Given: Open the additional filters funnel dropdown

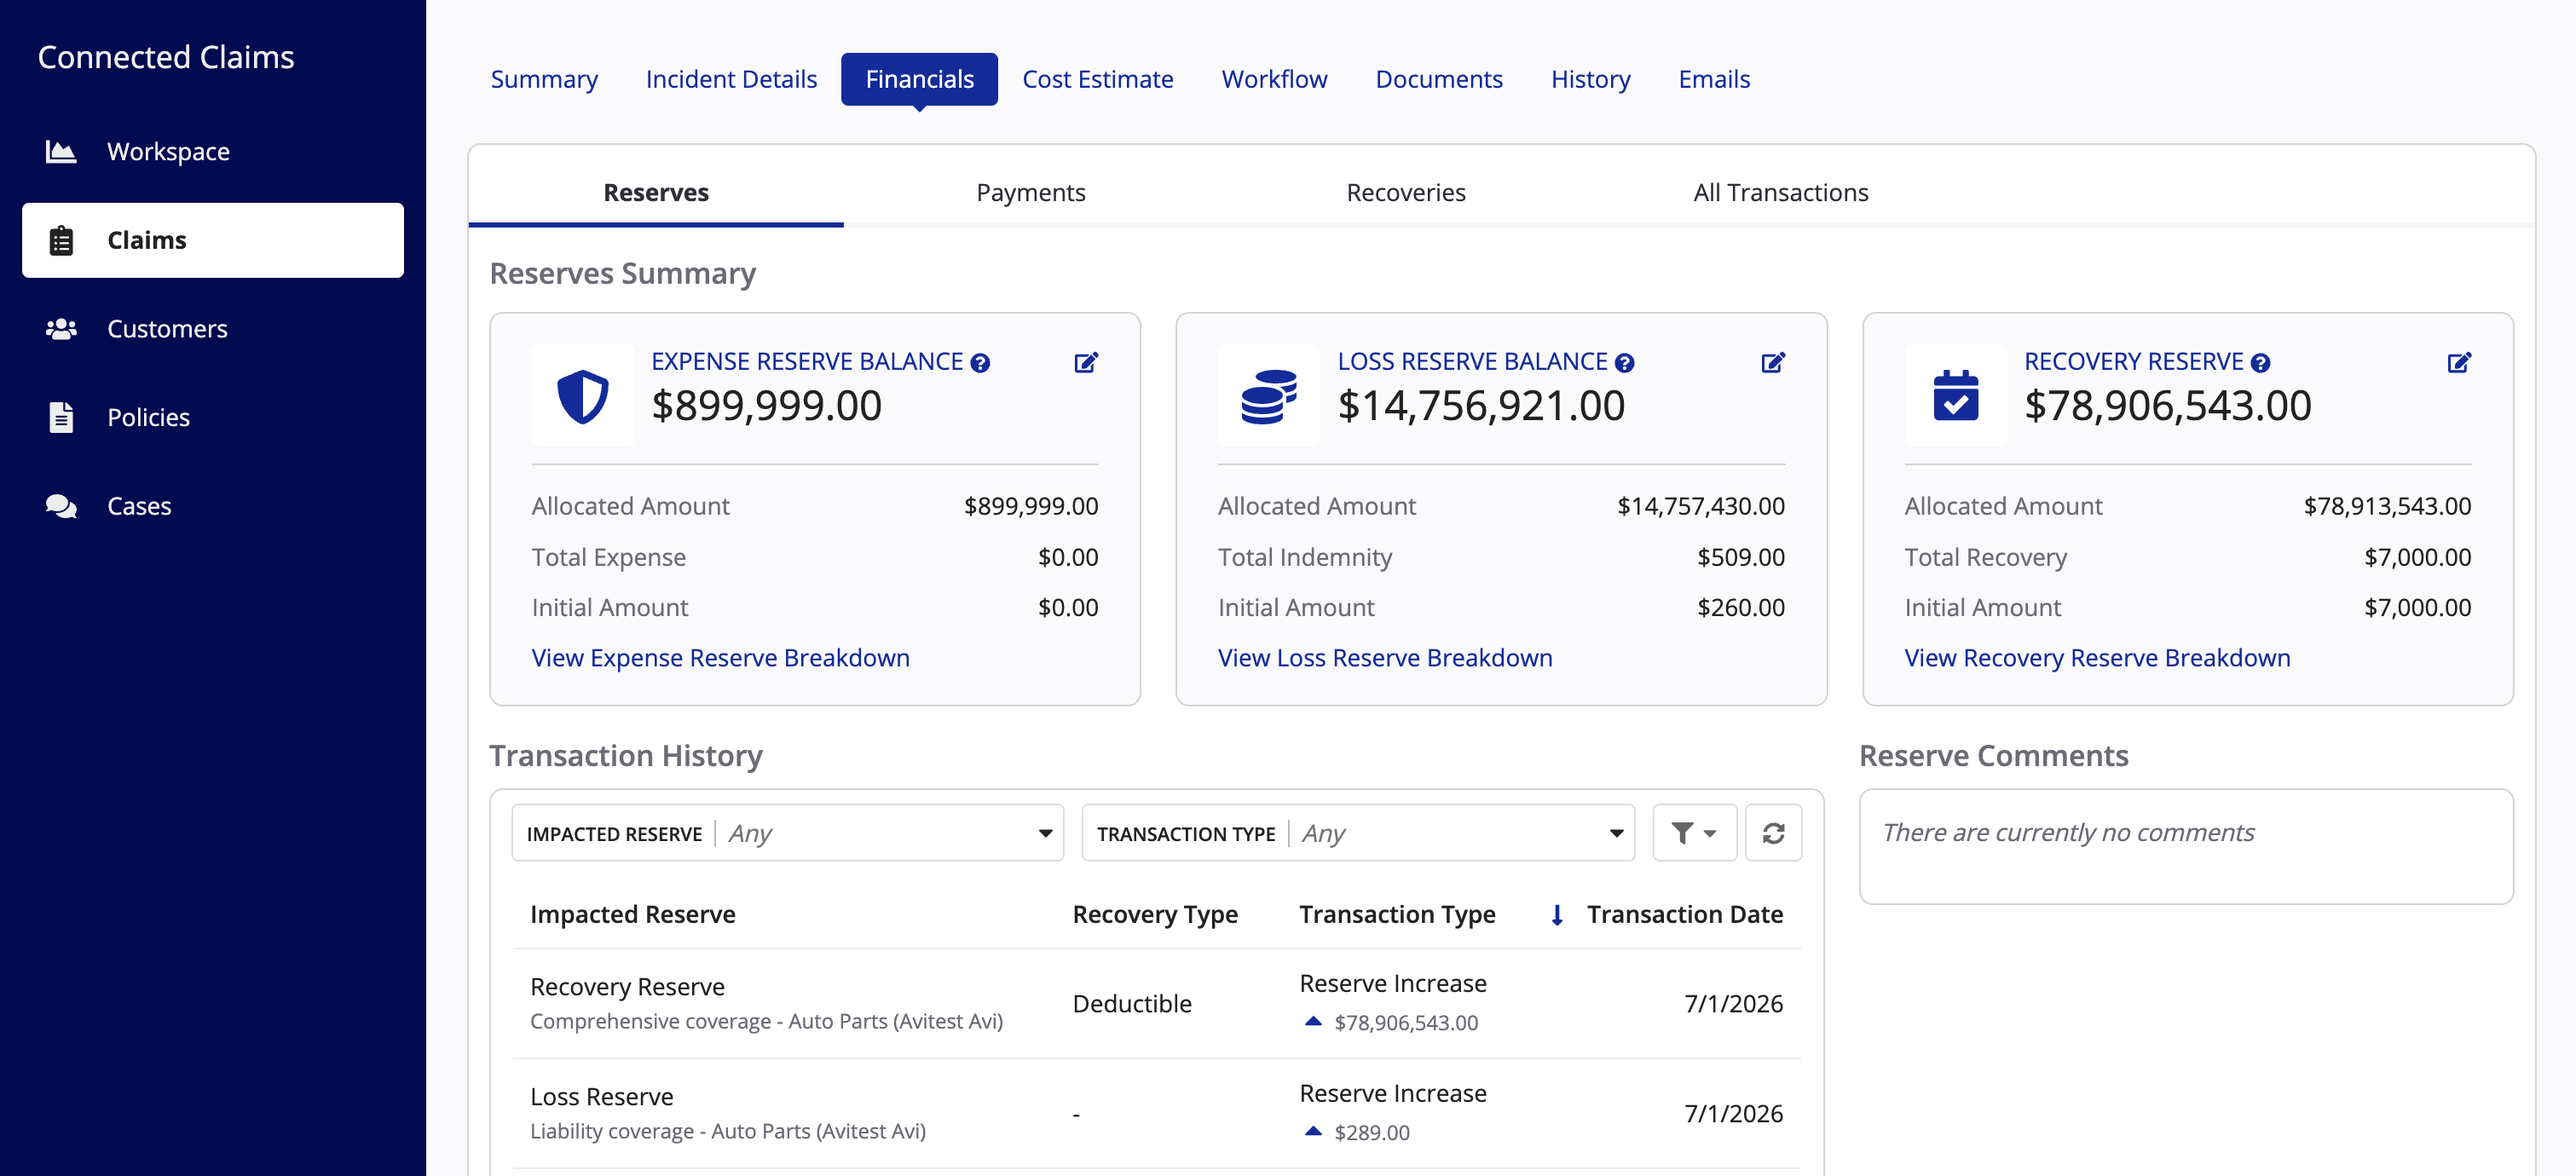Looking at the screenshot, I should (1694, 833).
